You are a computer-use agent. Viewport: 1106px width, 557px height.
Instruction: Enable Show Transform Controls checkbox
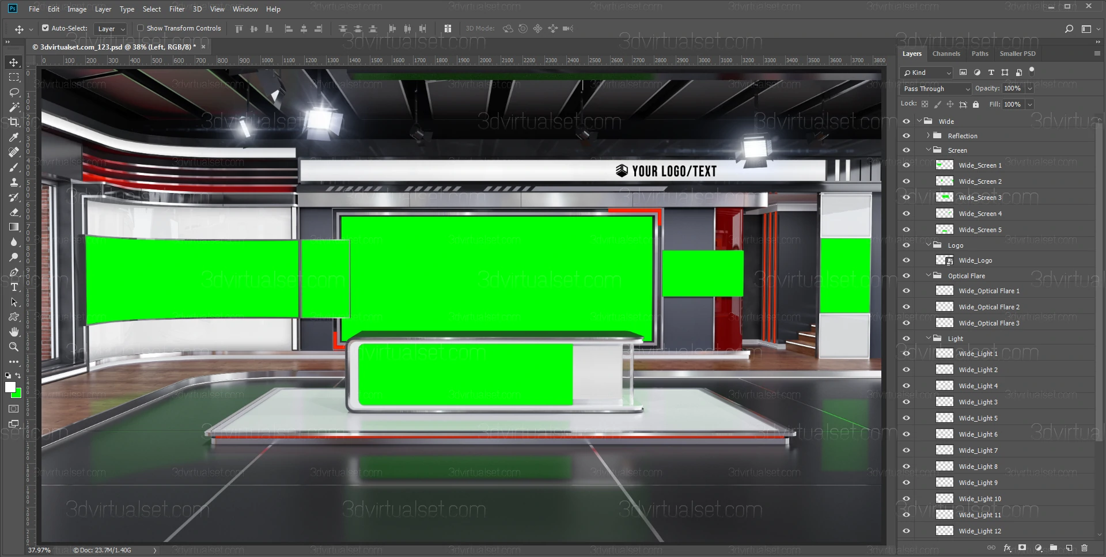pyautogui.click(x=140, y=28)
